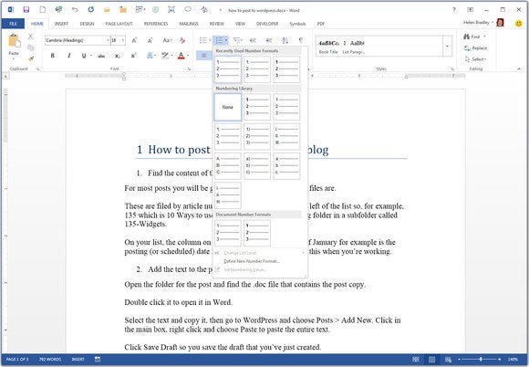This screenshot has width=529, height=367.
Task: Choose the 1) 2) 3) parenthesis numbering format
Action: pos(257,137)
